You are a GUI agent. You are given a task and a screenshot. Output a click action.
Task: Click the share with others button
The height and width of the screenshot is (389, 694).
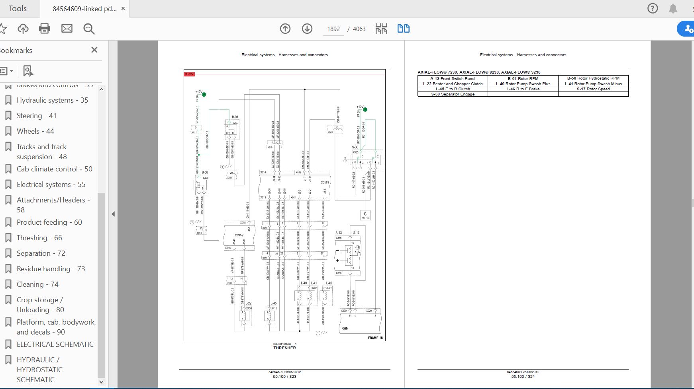click(x=686, y=29)
